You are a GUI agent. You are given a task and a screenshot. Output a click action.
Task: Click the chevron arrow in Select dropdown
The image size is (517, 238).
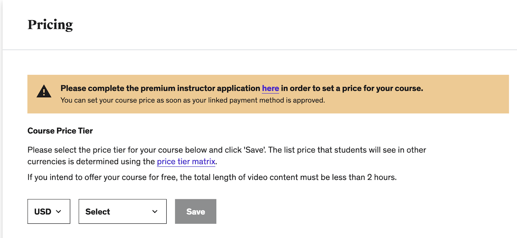pyautogui.click(x=155, y=211)
